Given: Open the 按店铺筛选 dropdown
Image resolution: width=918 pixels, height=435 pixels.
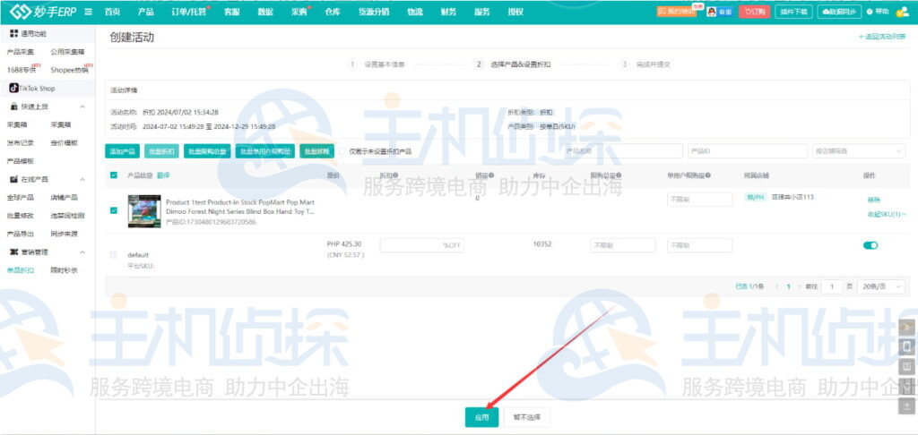Looking at the screenshot, I should click(859, 151).
